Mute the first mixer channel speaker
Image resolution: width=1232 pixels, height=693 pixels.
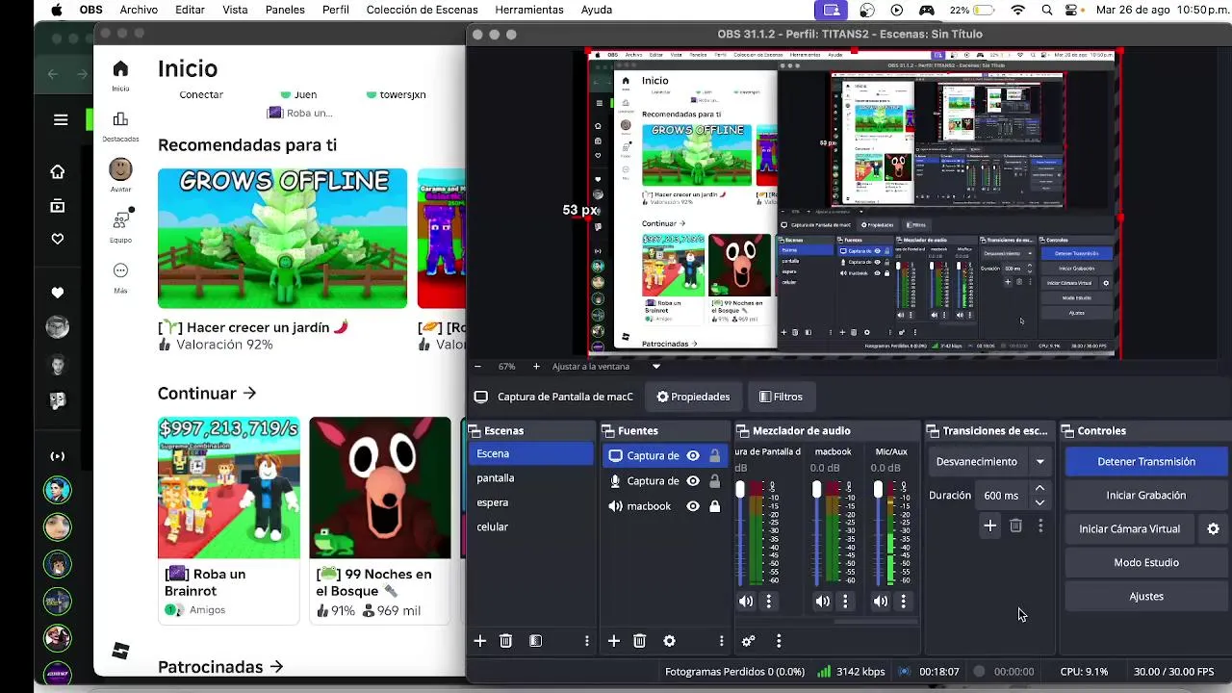pos(746,602)
